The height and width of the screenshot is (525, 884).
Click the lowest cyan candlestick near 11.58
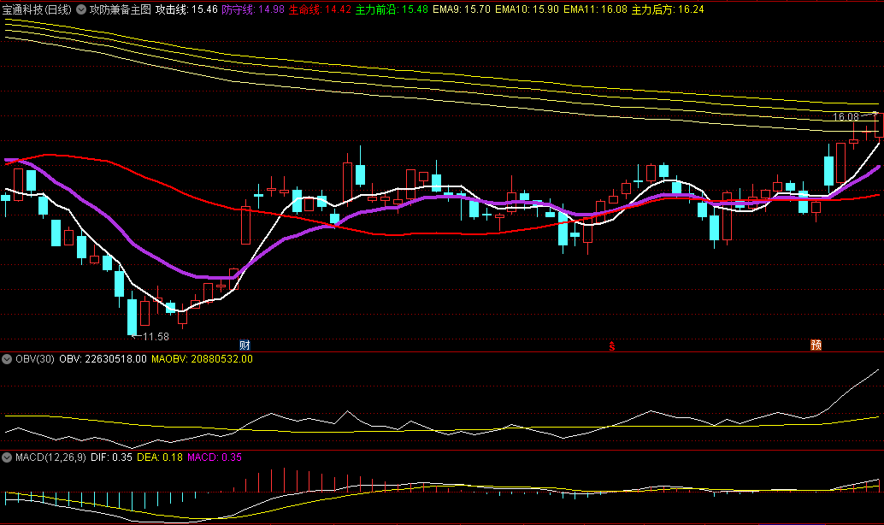click(x=132, y=317)
